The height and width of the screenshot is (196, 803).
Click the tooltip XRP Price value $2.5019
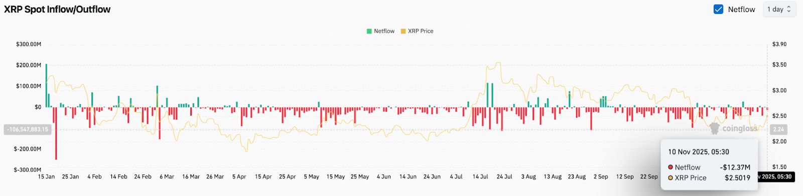737,178
